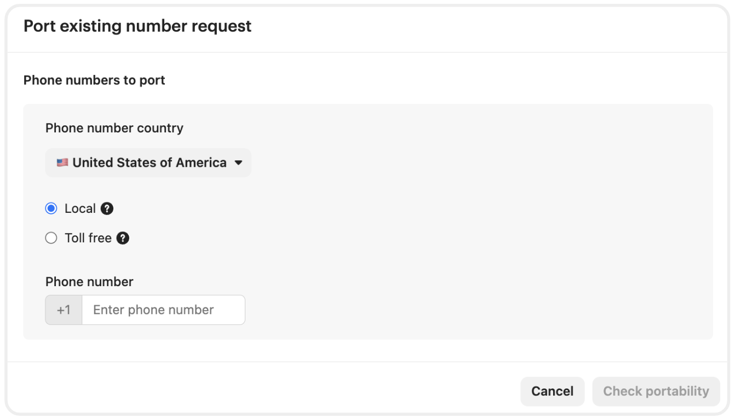Click the 'Phone numbers to port' heading

coord(94,80)
